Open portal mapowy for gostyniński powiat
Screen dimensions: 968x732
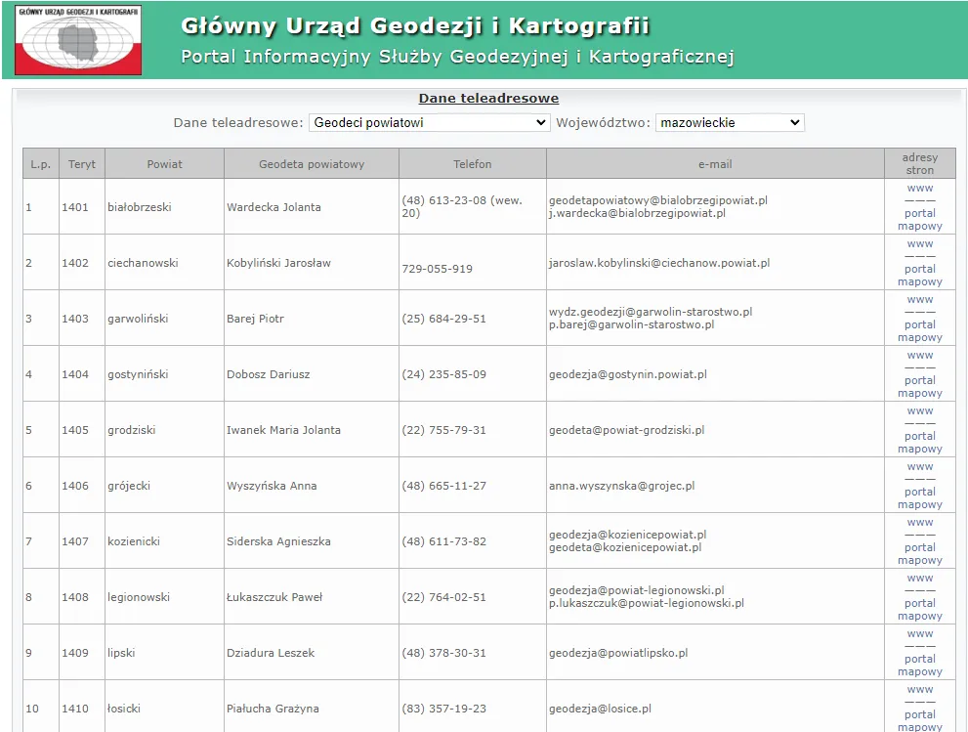click(920, 387)
